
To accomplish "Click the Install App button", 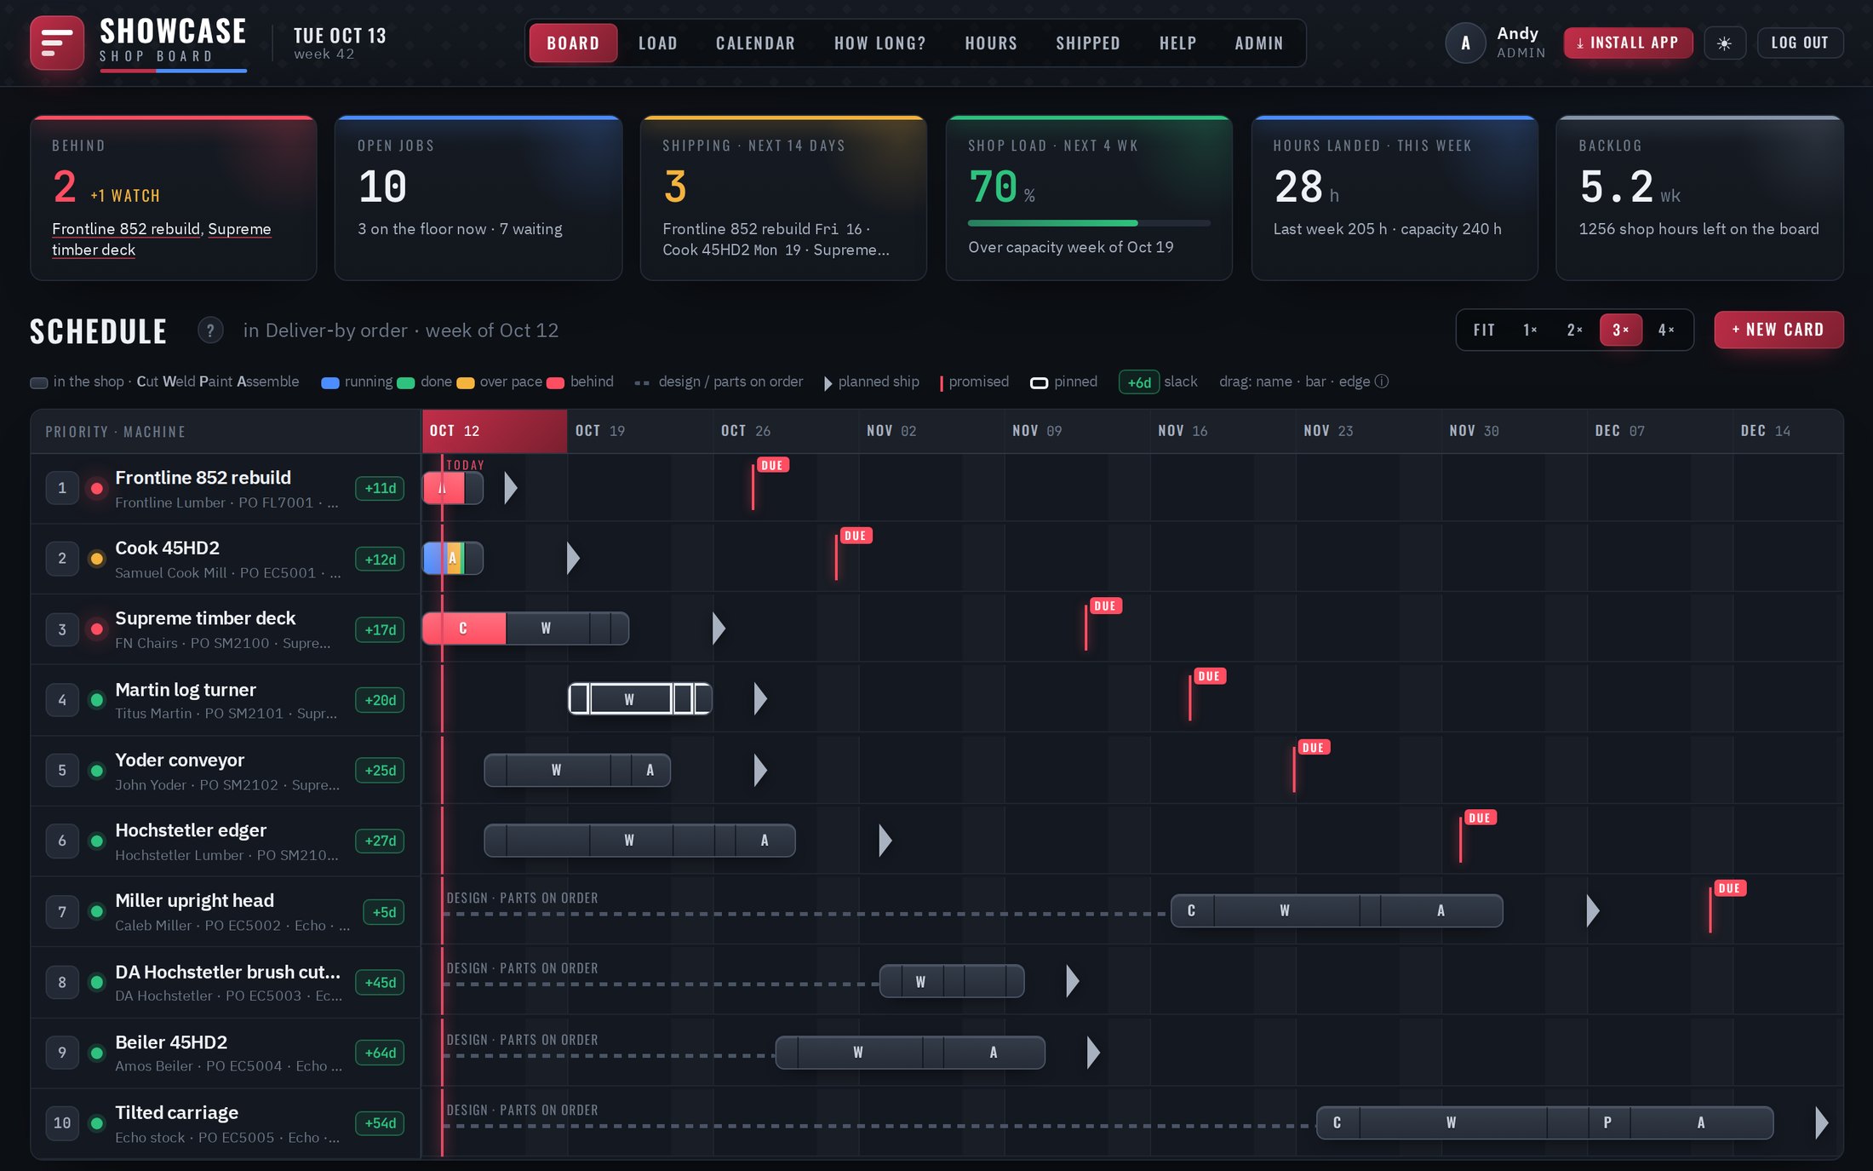I will (x=1628, y=43).
